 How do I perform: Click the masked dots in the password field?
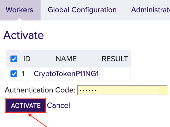tap(88, 90)
